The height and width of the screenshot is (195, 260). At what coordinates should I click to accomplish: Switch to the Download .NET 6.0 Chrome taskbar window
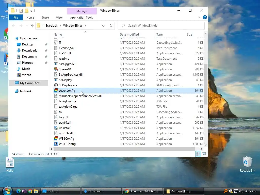pyautogui.click(x=143, y=191)
